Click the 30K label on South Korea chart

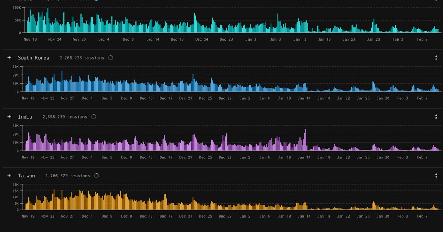pos(16,67)
